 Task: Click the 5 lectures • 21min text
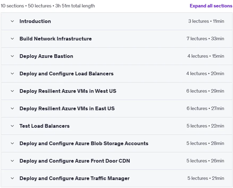click(x=206, y=178)
